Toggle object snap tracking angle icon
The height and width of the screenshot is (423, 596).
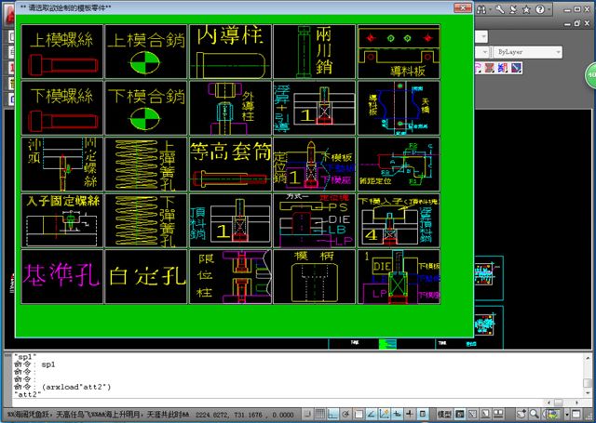[x=372, y=414]
